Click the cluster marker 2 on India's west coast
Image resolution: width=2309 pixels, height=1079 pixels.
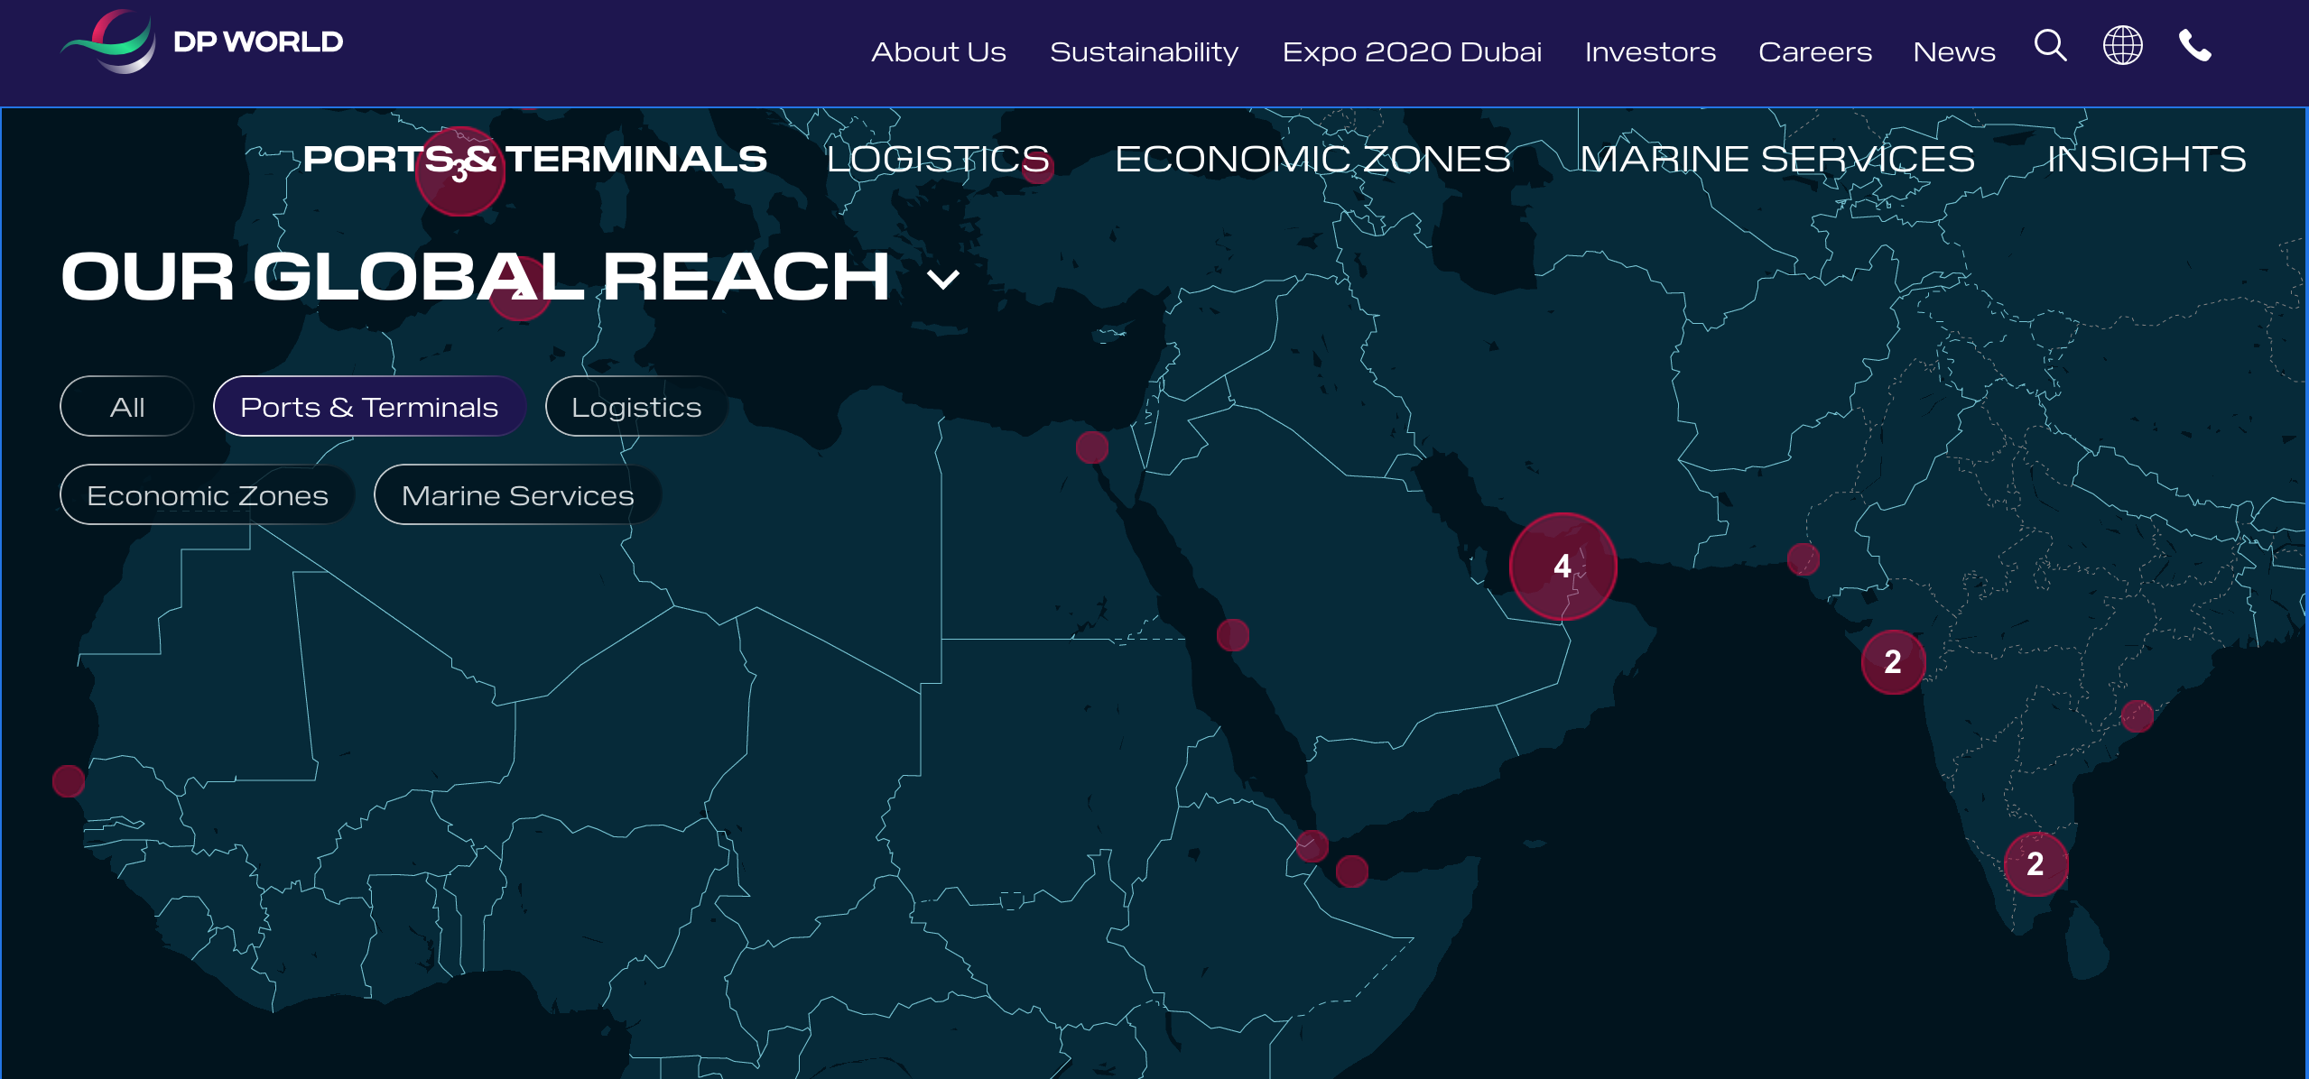pyautogui.click(x=1893, y=662)
